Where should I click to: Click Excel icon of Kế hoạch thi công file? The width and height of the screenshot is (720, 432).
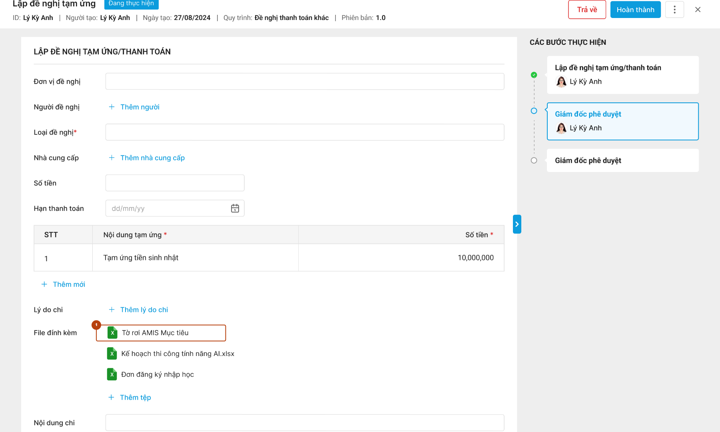tap(112, 354)
